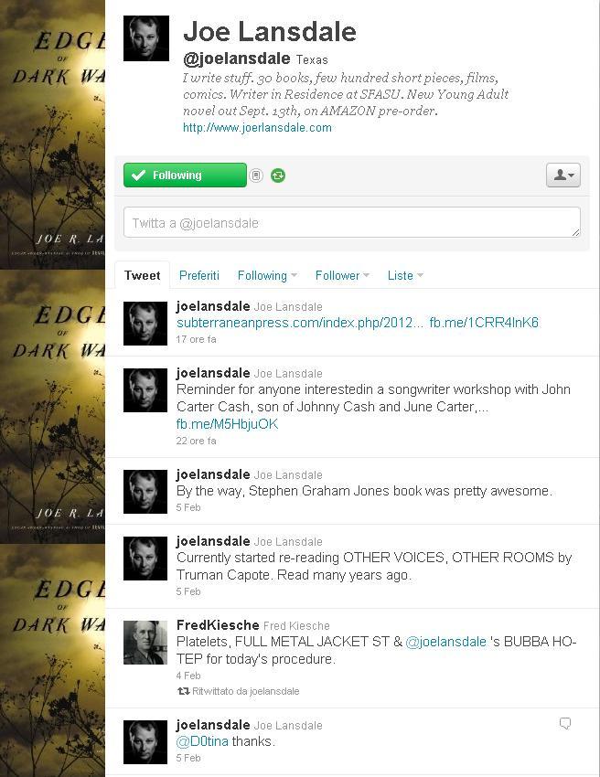Open the joerlansdale.com website link
The image size is (600, 777).
pos(257,127)
